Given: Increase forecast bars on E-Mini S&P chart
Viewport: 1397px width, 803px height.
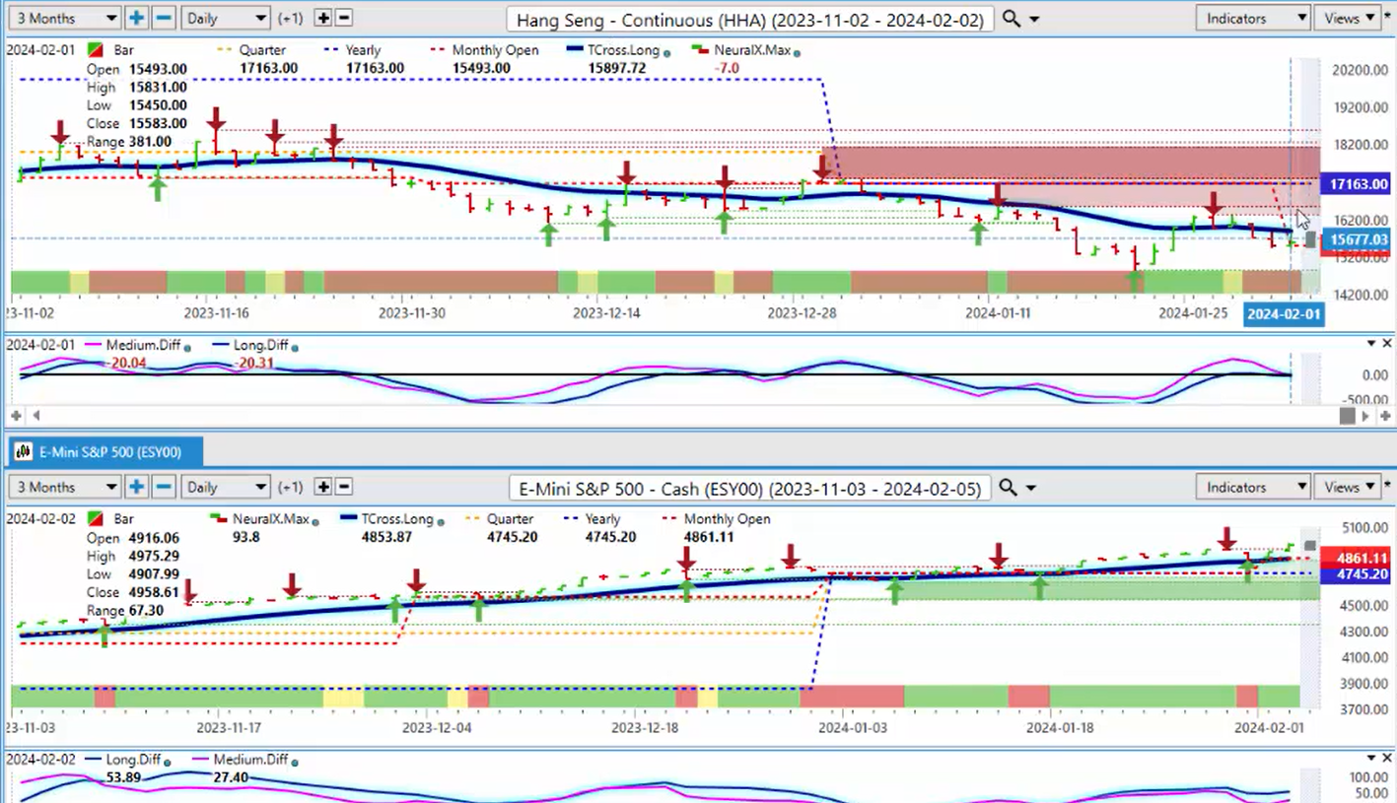Looking at the screenshot, I should tap(323, 487).
